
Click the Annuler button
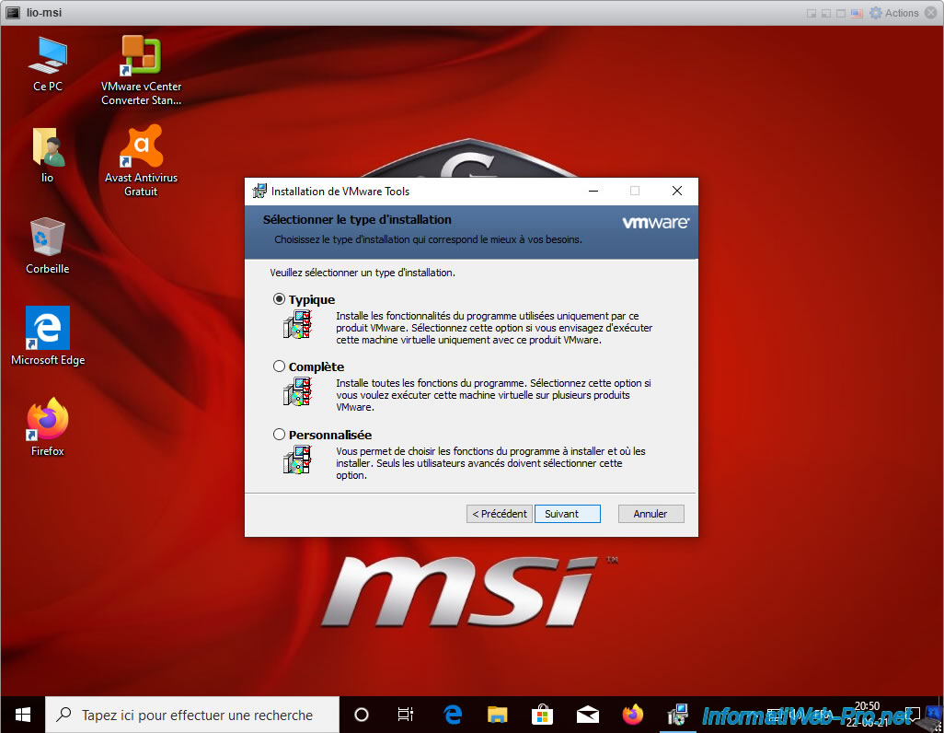pyautogui.click(x=650, y=514)
